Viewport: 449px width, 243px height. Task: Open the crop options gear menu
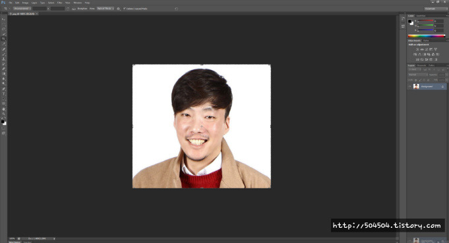[x=118, y=9]
